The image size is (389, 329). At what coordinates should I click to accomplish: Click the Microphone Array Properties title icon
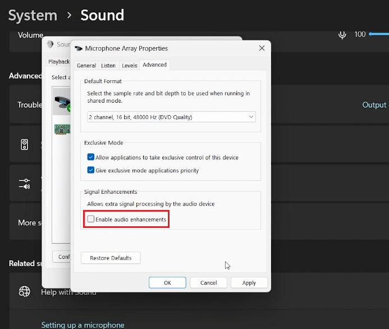(79, 49)
